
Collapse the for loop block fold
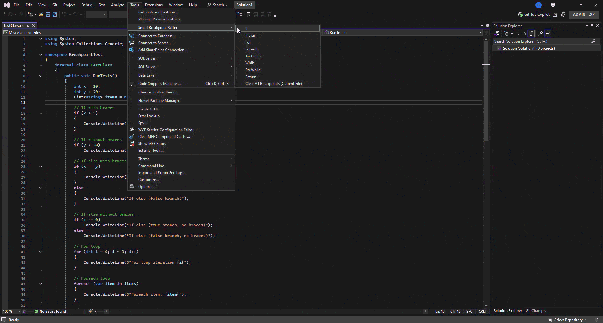click(x=41, y=252)
